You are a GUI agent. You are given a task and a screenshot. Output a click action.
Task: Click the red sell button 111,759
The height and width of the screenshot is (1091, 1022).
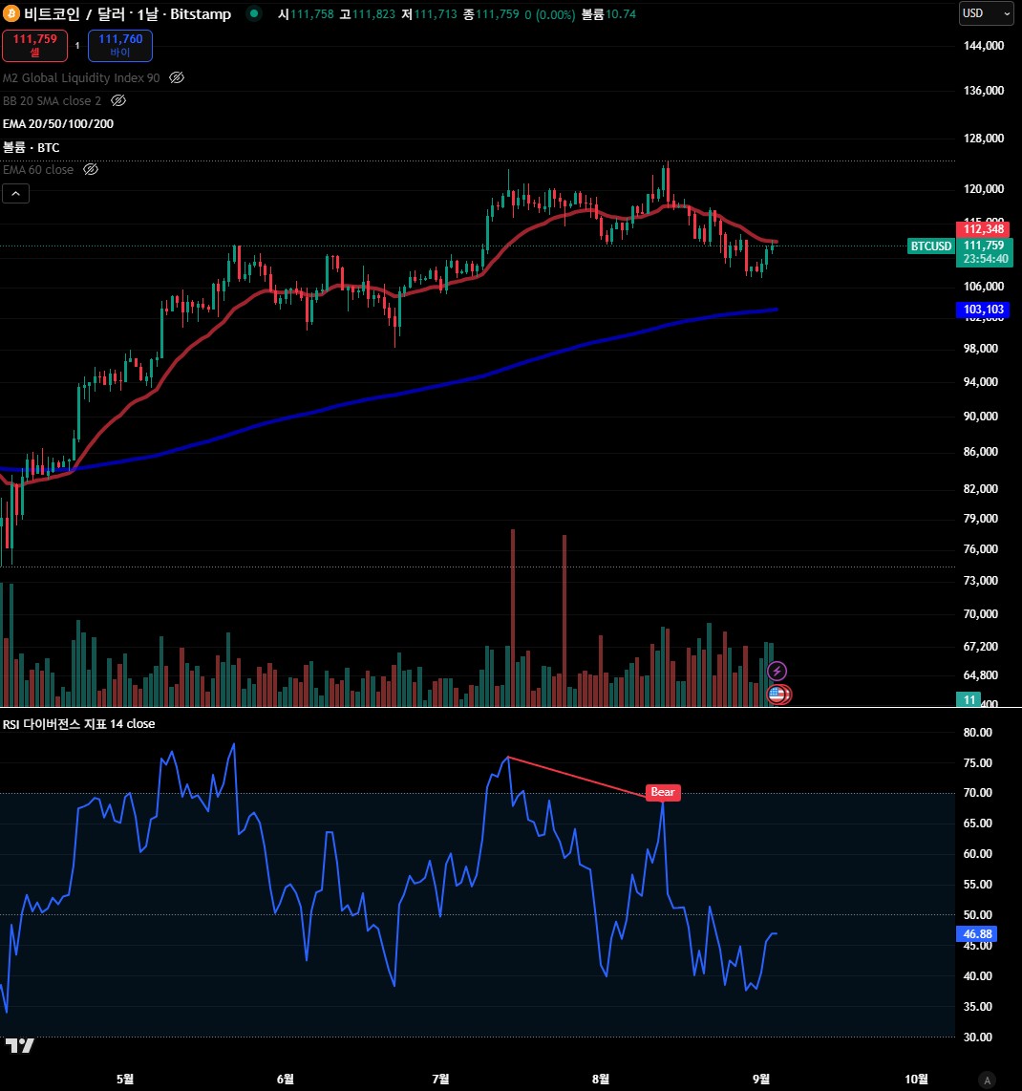[x=34, y=45]
